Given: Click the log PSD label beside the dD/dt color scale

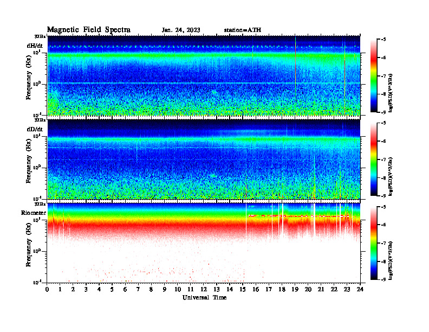Looking at the screenshot, I should pyautogui.click(x=391, y=176).
